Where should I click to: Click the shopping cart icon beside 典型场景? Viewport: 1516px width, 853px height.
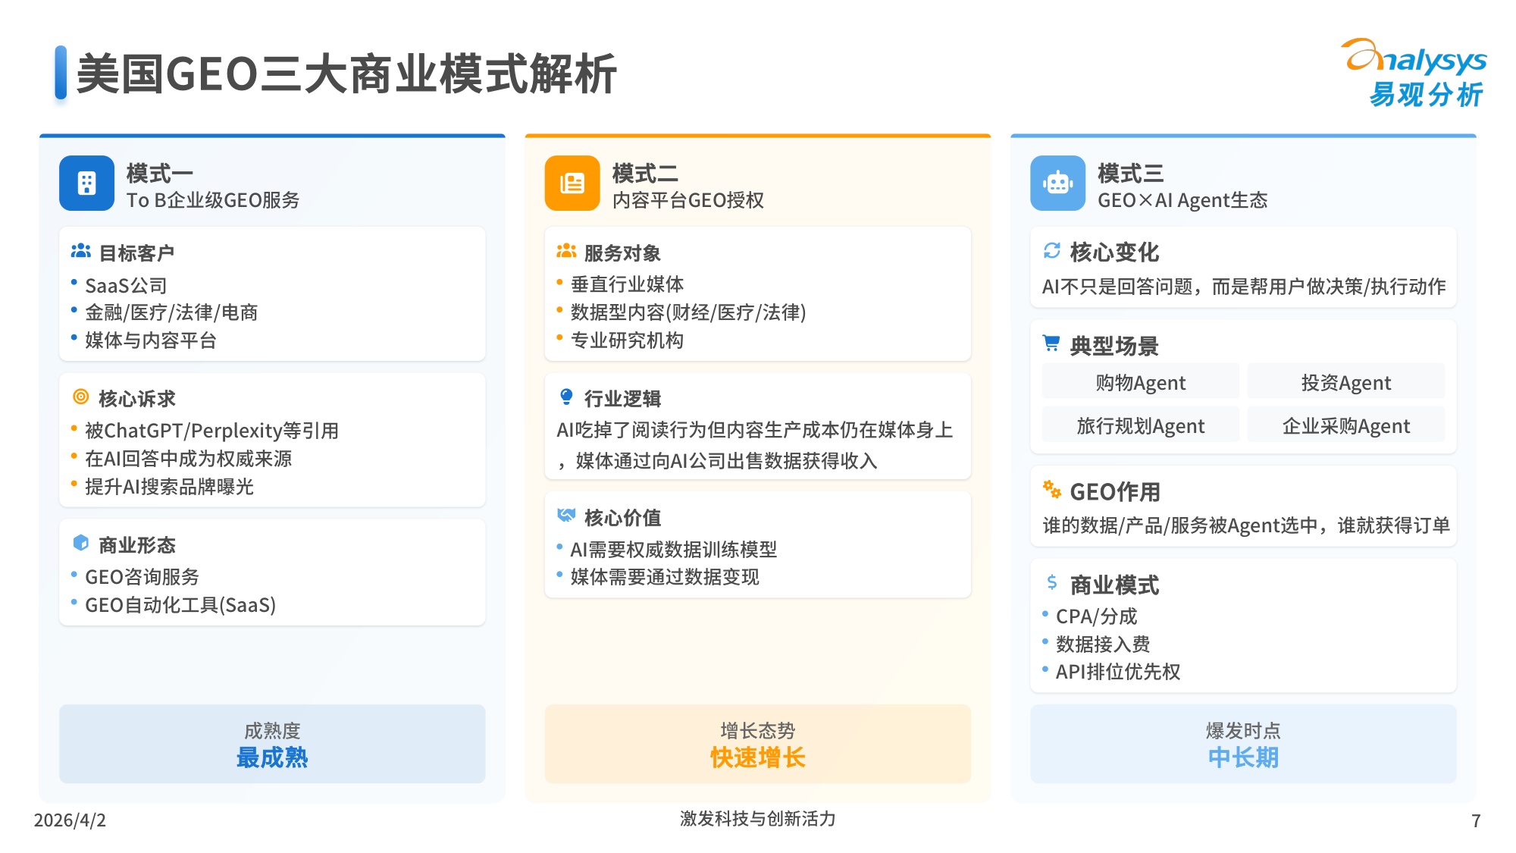(x=1051, y=343)
